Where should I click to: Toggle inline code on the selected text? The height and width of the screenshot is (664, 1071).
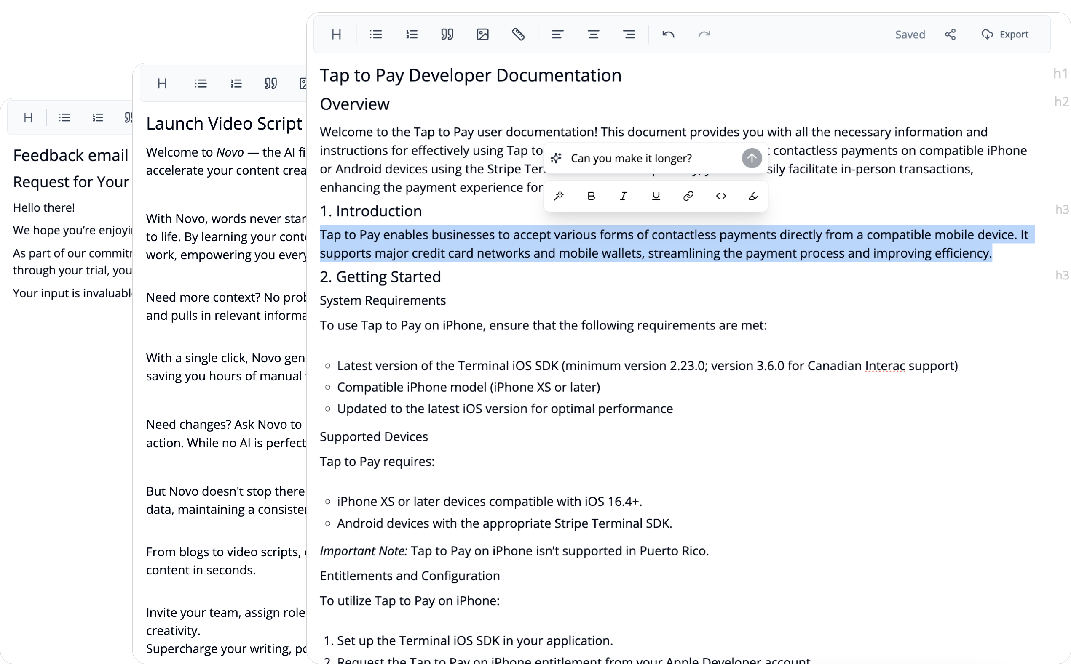[721, 196]
